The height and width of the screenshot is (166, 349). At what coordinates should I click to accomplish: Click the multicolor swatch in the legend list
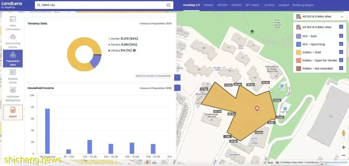point(299,27)
